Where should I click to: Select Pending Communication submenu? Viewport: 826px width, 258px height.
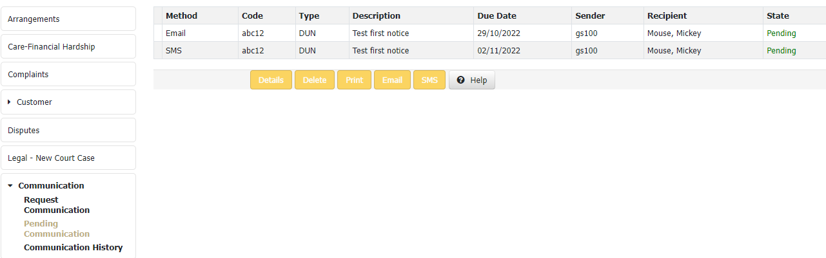coord(57,228)
